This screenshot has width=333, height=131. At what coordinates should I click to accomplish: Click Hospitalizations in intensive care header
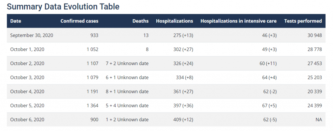click(238, 21)
